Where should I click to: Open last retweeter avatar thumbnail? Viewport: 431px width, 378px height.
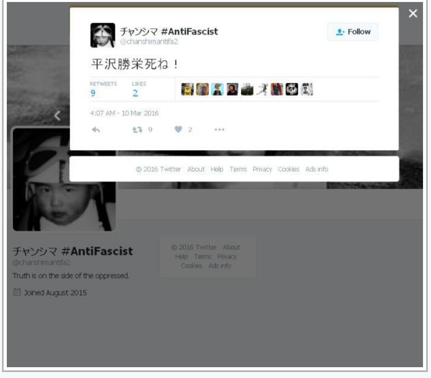(307, 89)
